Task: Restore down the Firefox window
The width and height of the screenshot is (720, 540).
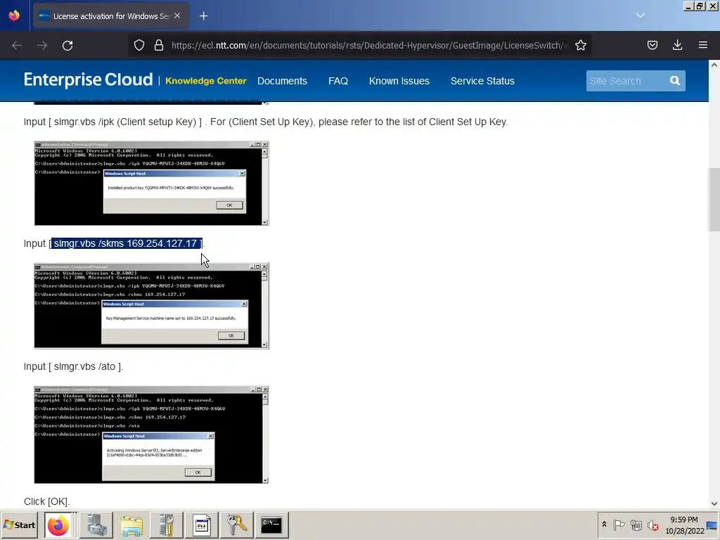Action: [700, 6]
